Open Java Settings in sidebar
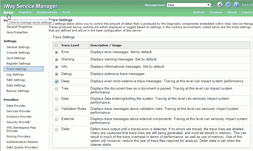Screen dimensions: 253x151 (16, 58)
